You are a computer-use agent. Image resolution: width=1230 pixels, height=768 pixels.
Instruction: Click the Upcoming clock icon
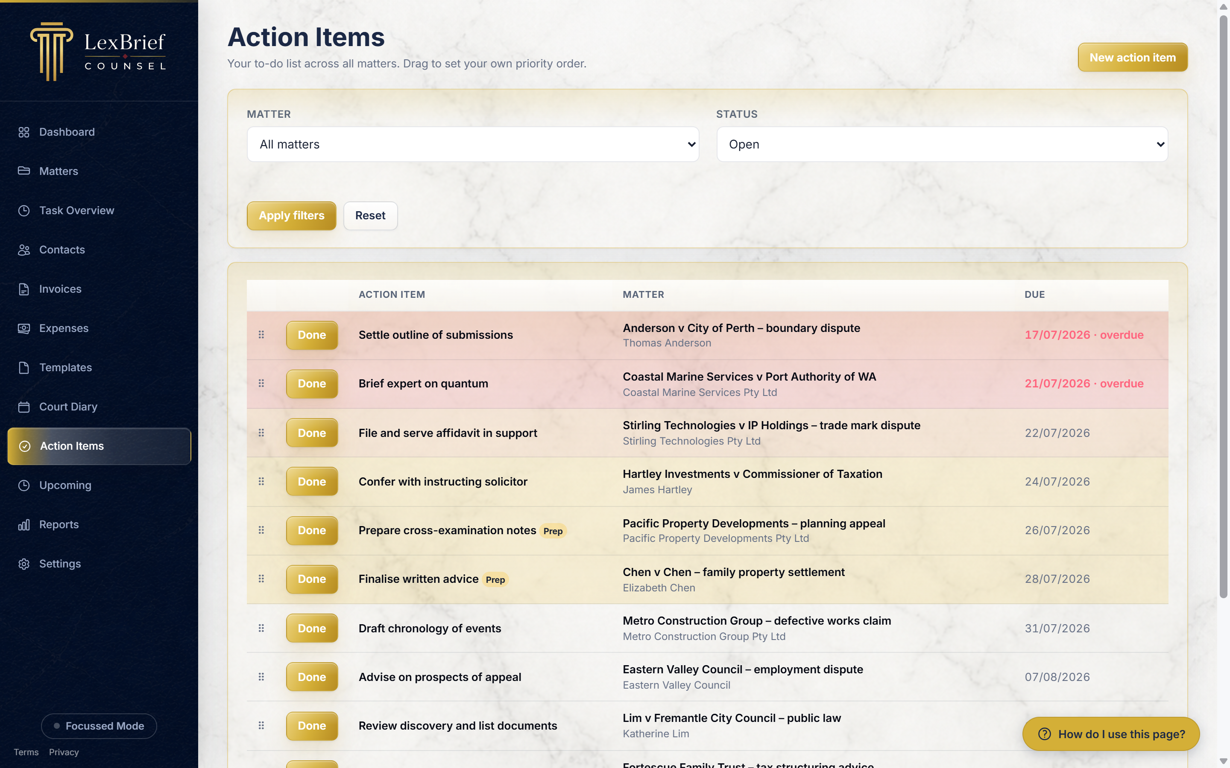point(24,486)
